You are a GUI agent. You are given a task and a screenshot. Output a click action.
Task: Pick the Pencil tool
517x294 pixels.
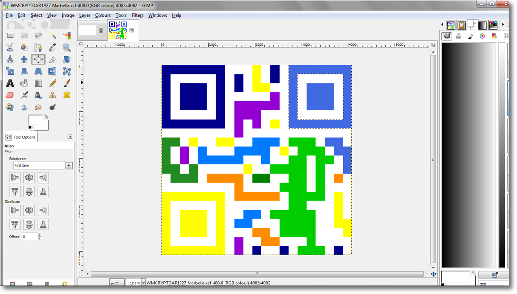53,83
